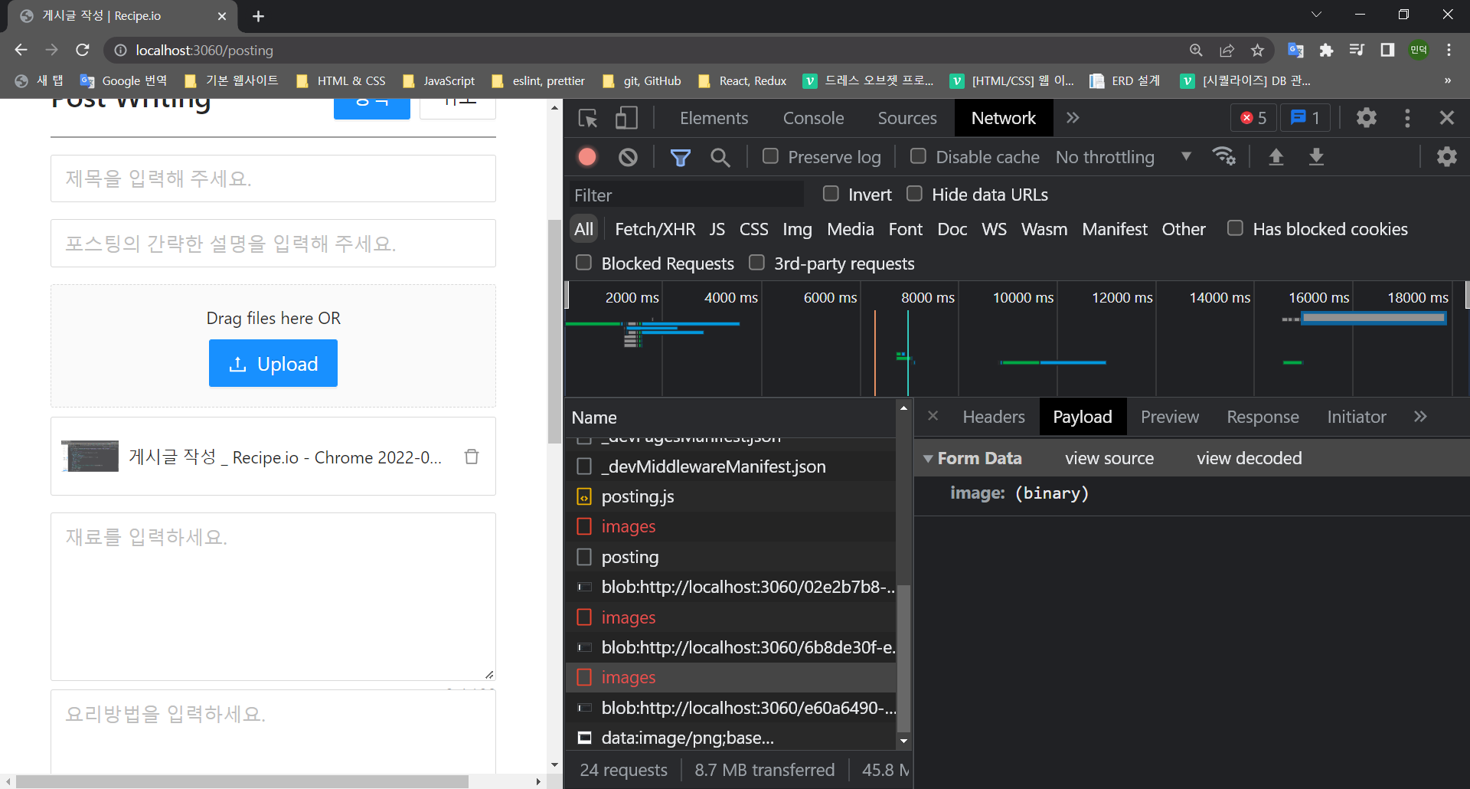This screenshot has height=789, width=1470.
Task: Open Chrome three-dot menu
Action: (x=1449, y=50)
